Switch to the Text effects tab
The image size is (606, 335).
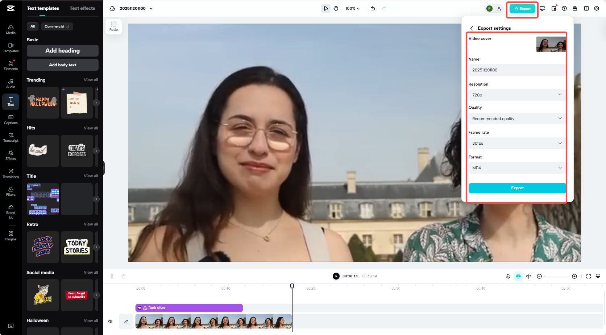[x=82, y=8]
